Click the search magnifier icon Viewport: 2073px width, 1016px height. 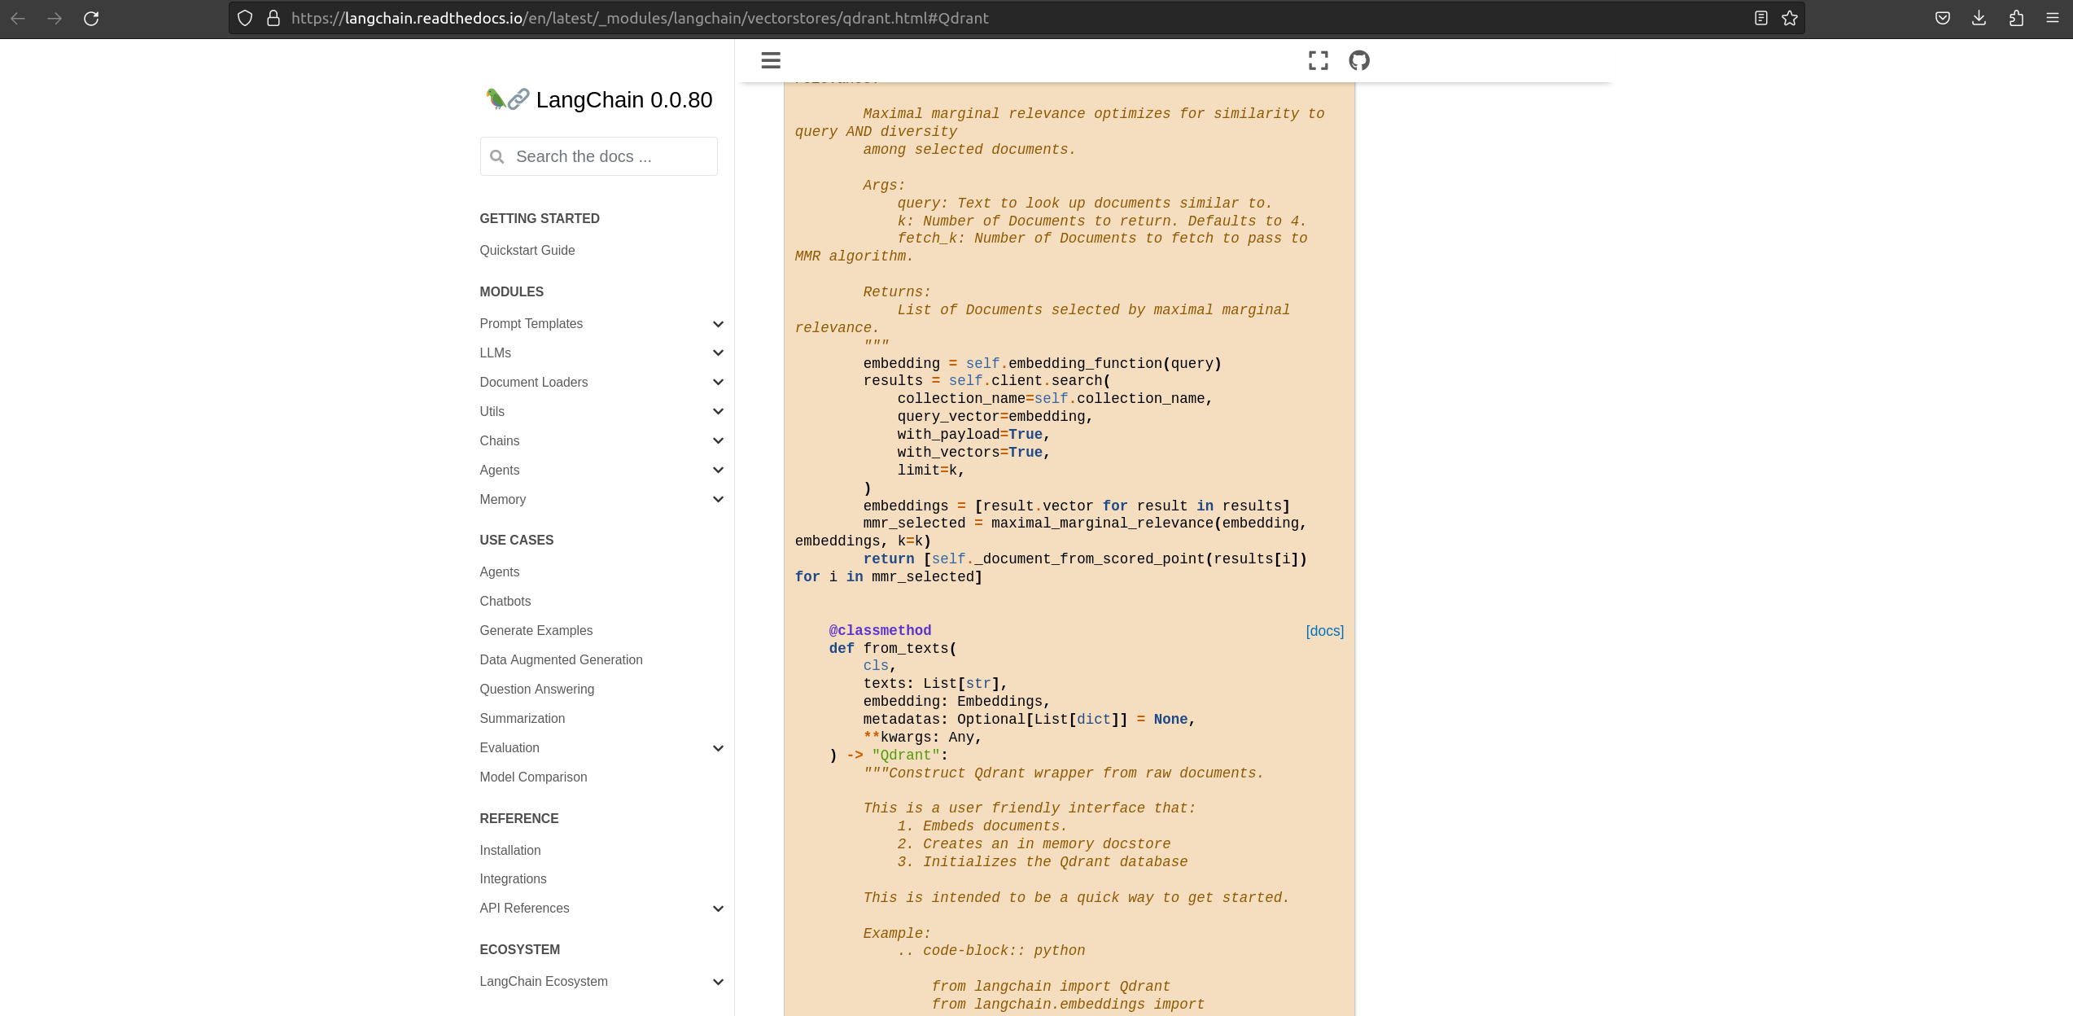click(x=497, y=156)
